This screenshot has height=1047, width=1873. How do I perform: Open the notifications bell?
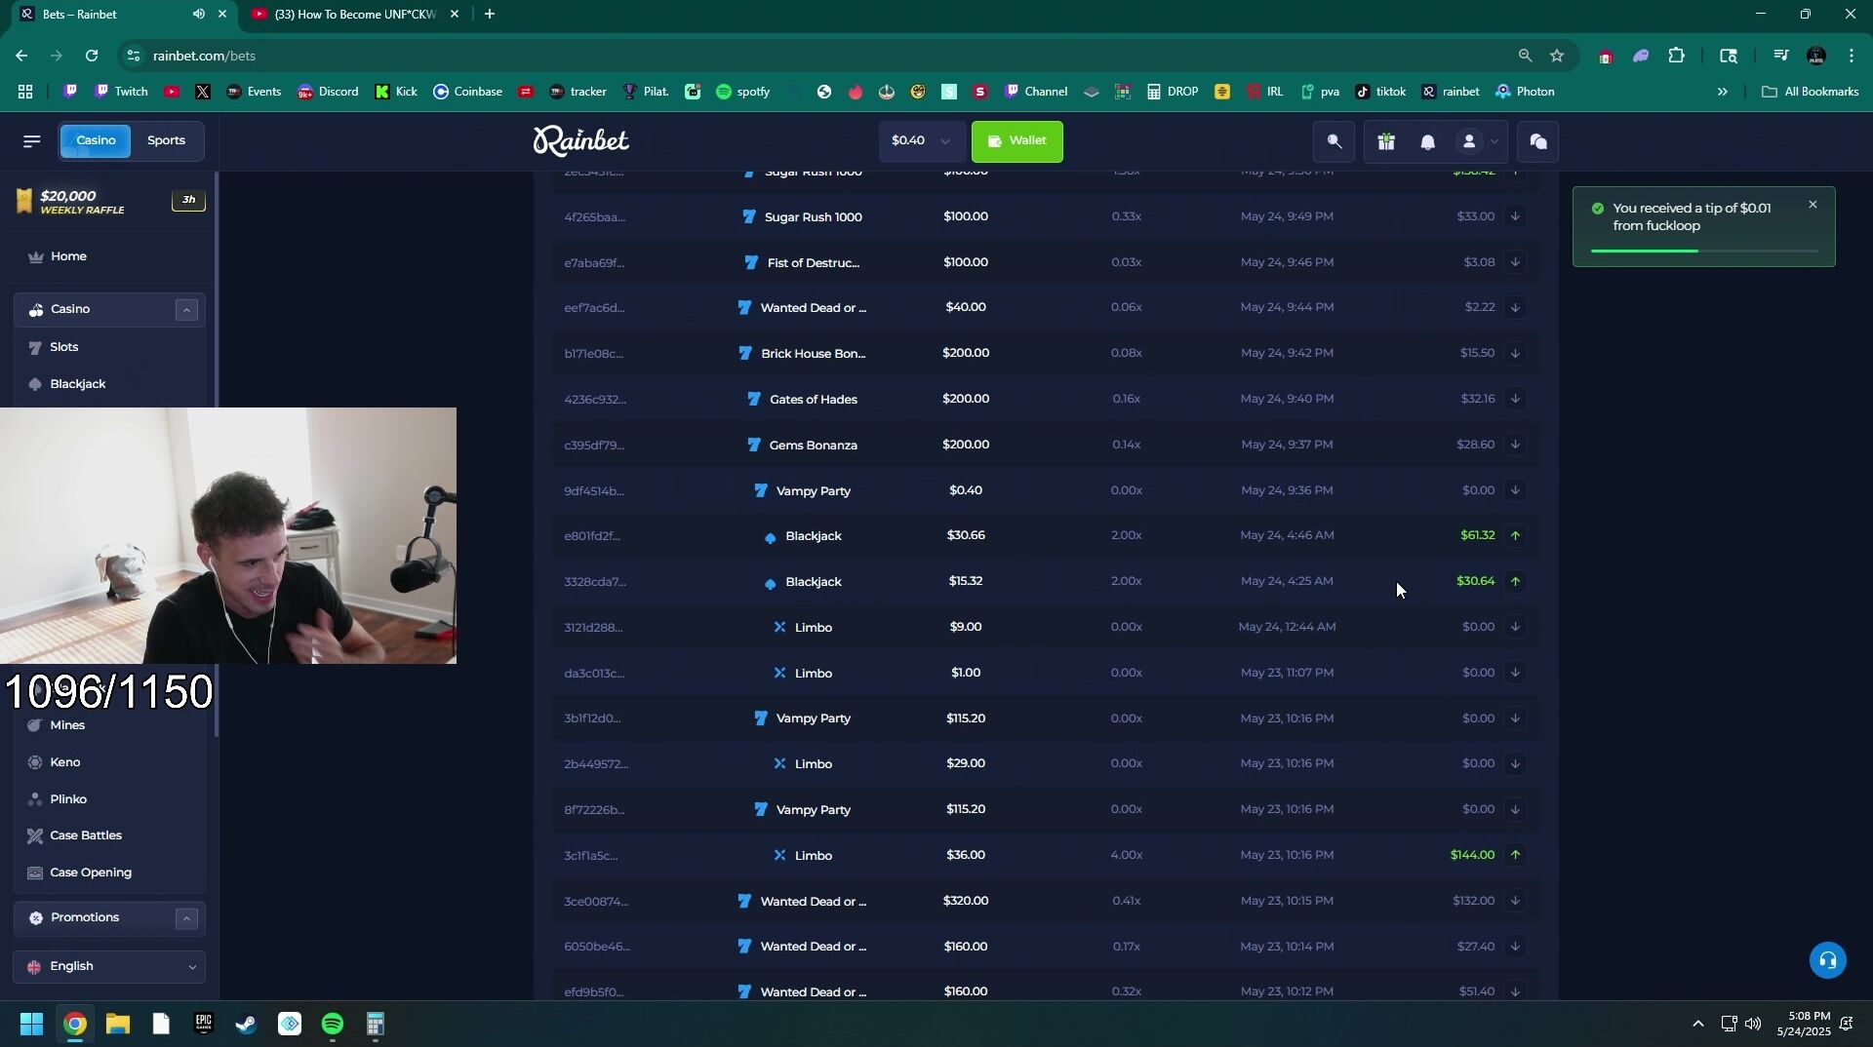point(1427,142)
